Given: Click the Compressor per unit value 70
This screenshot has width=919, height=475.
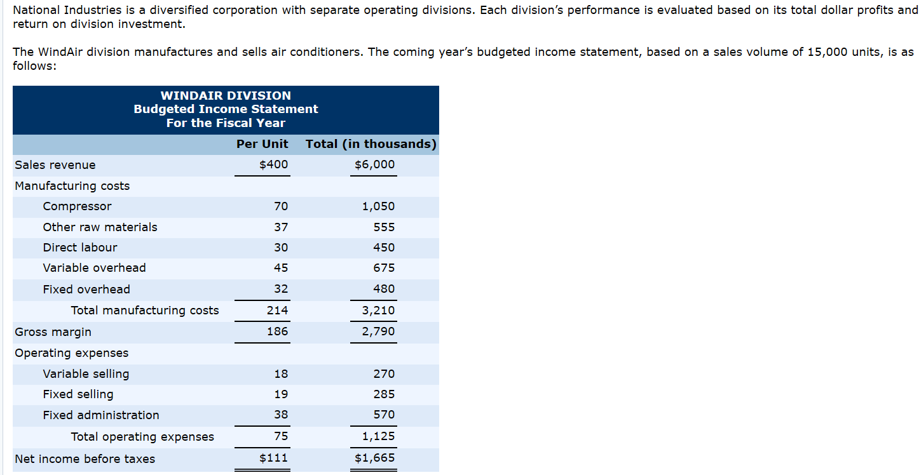Looking at the screenshot, I should (x=281, y=206).
